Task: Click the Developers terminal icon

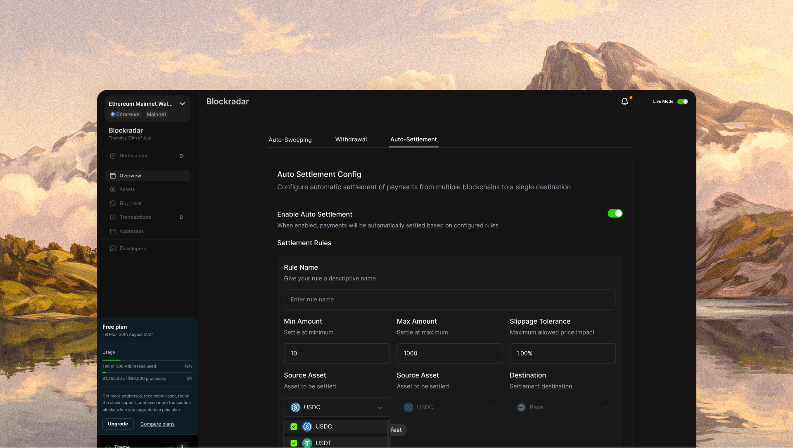Action: (x=113, y=249)
